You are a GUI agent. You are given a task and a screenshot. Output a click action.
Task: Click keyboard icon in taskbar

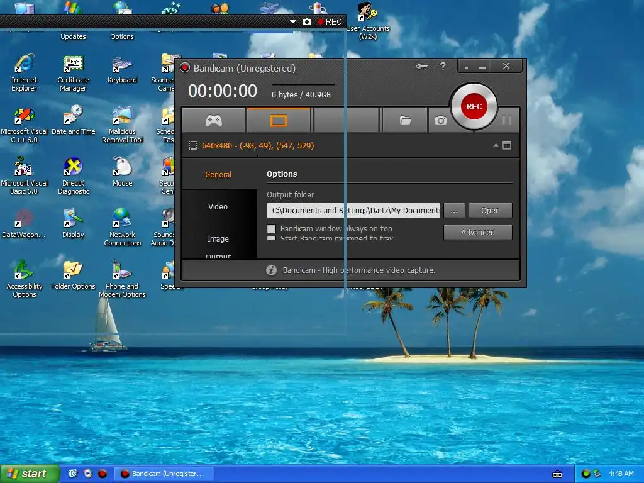click(557, 474)
